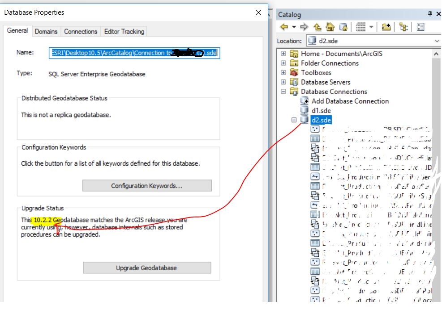Click the Add Database Connection icon item
This screenshot has height=322, width=442.
305,100
